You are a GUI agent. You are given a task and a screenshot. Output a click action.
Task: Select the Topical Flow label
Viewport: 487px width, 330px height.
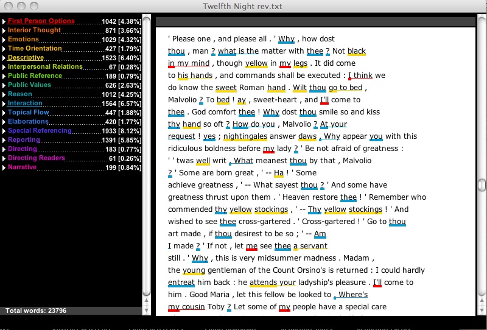(28, 112)
